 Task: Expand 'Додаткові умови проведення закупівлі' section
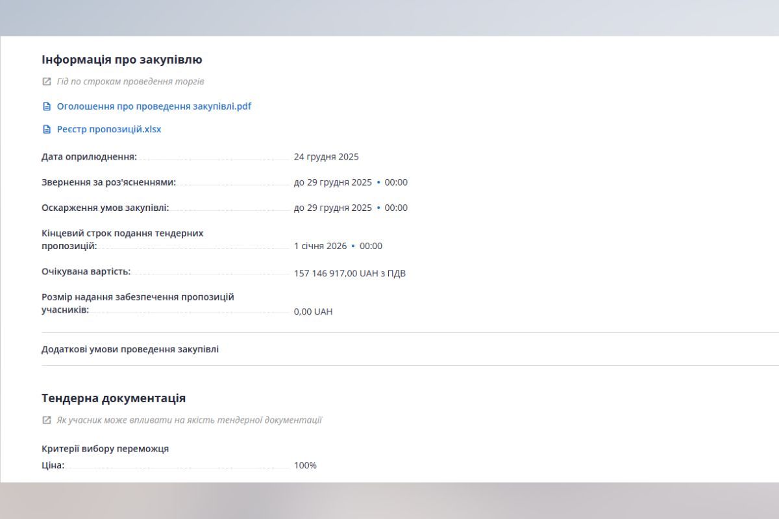[x=130, y=349]
